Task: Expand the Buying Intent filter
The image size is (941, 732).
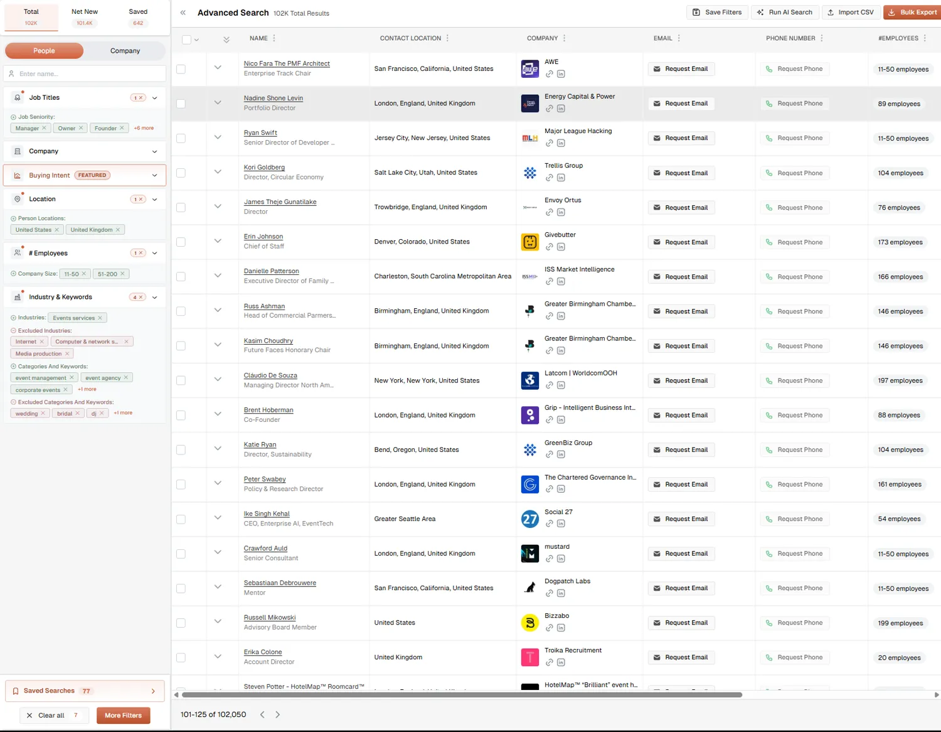Action: [x=155, y=175]
